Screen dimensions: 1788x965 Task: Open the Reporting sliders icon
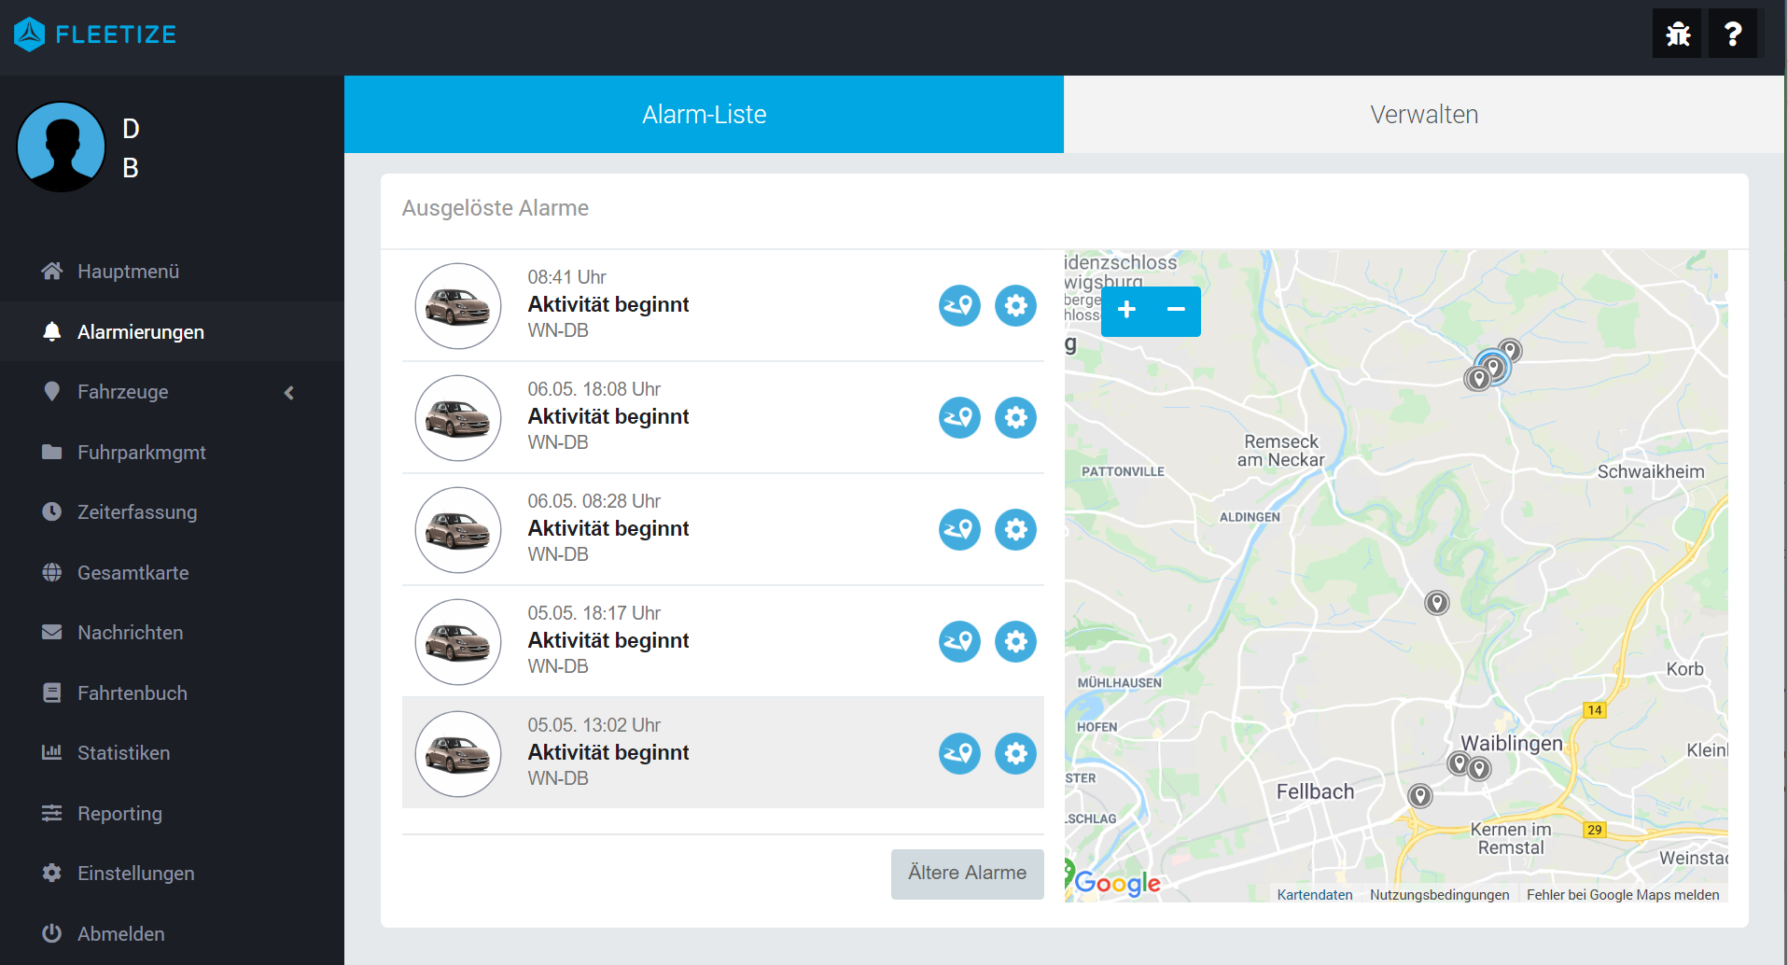tap(52, 813)
